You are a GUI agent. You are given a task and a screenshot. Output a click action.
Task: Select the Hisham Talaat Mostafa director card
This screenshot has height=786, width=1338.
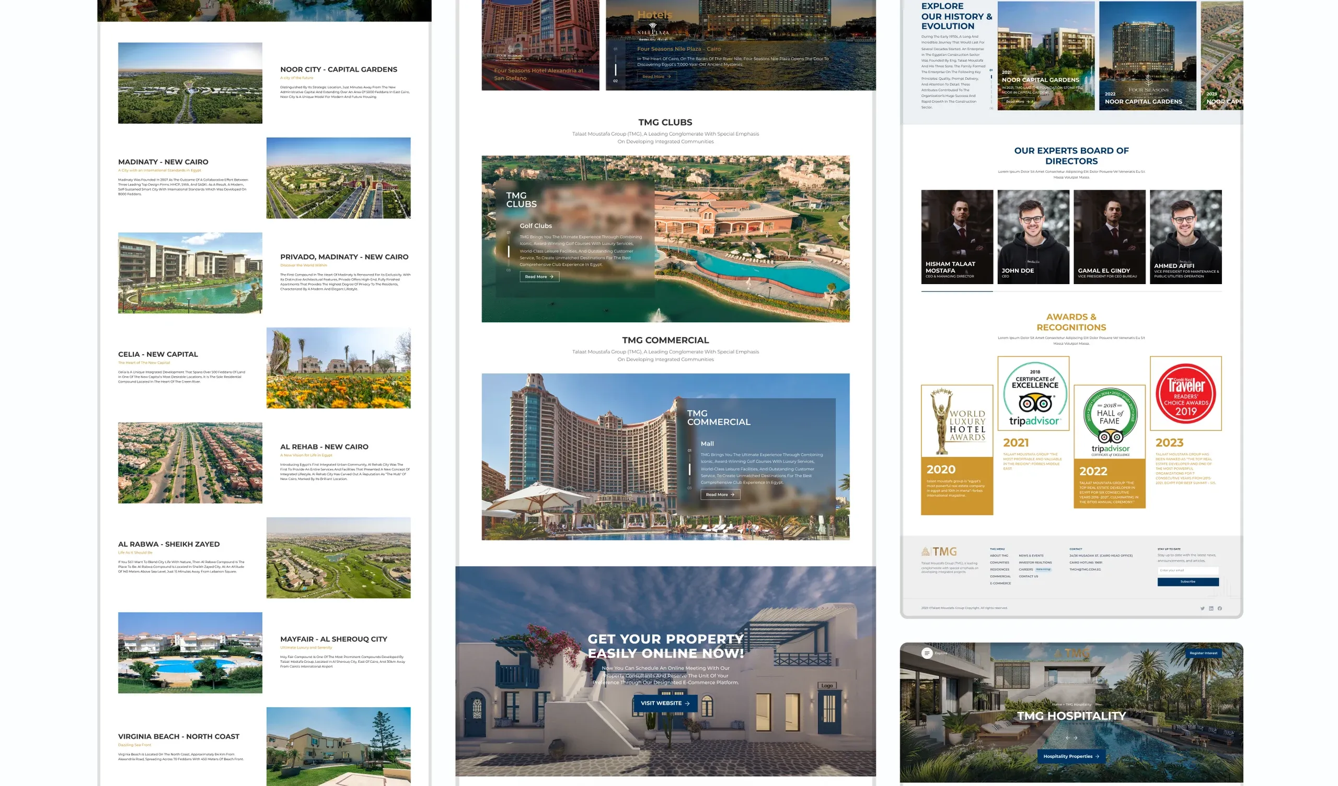point(957,237)
